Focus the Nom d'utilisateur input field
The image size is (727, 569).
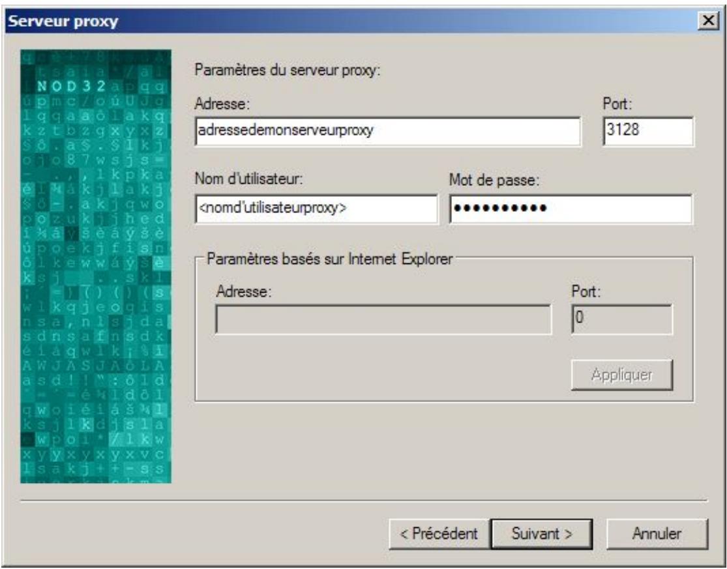tap(316, 209)
